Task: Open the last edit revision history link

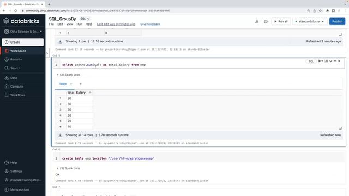Action: (116, 24)
